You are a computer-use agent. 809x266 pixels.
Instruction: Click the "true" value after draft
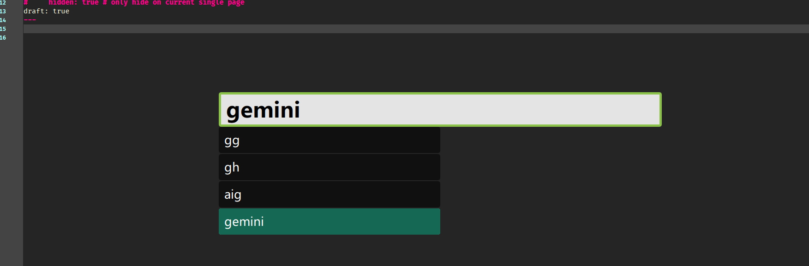click(61, 11)
